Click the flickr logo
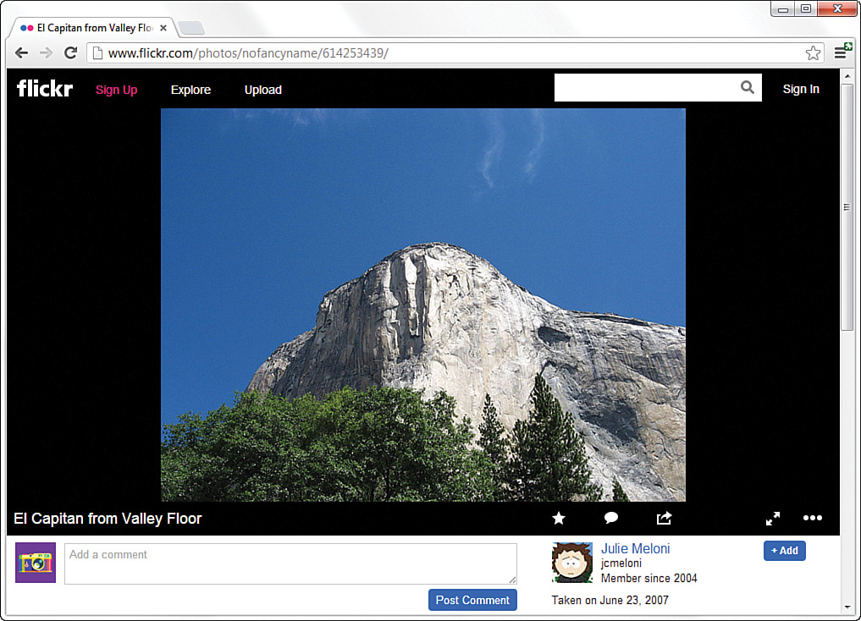Image resolution: width=861 pixels, height=621 pixels. click(x=44, y=88)
